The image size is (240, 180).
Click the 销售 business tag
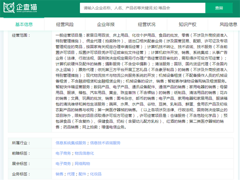click(x=59, y=174)
